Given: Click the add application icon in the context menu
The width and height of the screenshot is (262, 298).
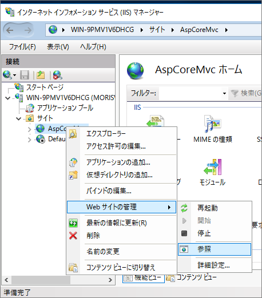Looking at the screenshot, I should tap(73, 162).
